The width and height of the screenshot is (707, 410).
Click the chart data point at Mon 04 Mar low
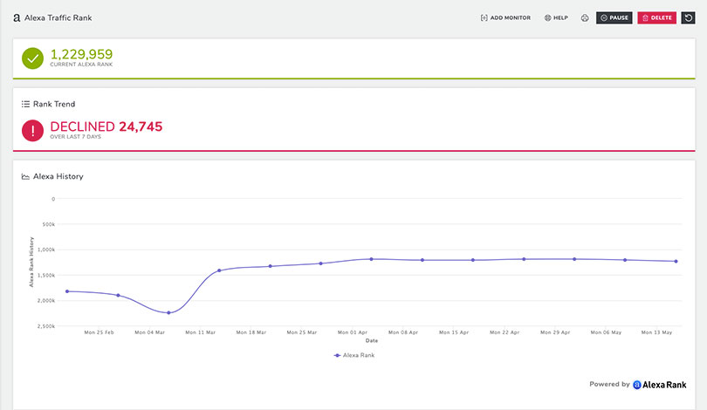point(168,312)
